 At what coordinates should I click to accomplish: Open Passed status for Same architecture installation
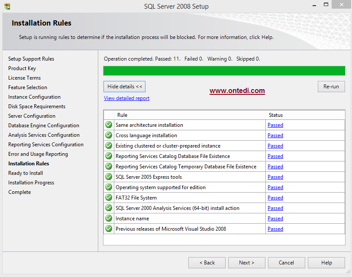tap(275, 125)
